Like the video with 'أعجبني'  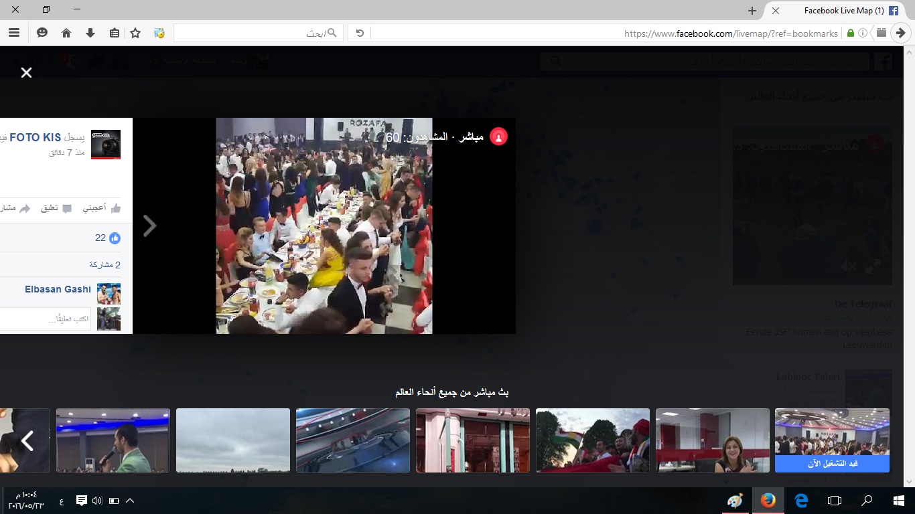pyautogui.click(x=102, y=208)
